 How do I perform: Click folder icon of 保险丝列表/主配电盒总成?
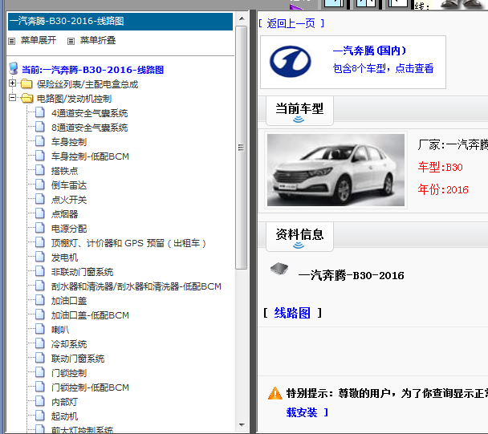[26, 83]
